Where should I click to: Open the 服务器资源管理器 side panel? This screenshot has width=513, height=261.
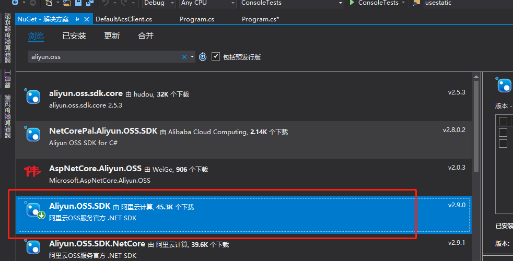(7, 38)
